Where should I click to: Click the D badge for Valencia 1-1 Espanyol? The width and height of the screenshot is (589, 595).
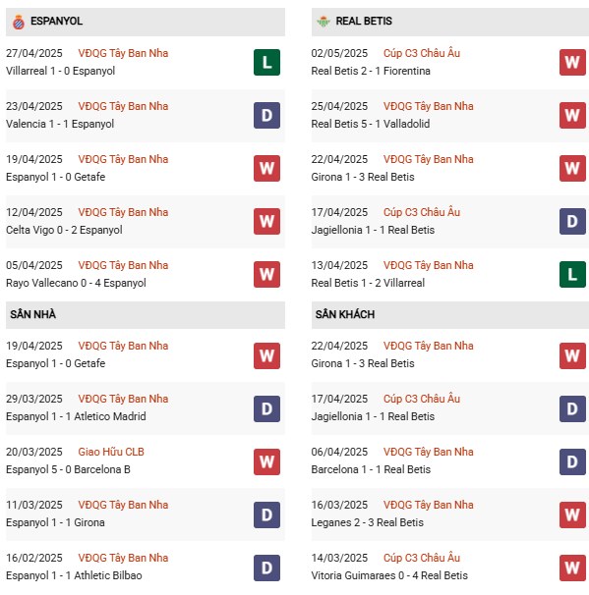pyautogui.click(x=266, y=115)
